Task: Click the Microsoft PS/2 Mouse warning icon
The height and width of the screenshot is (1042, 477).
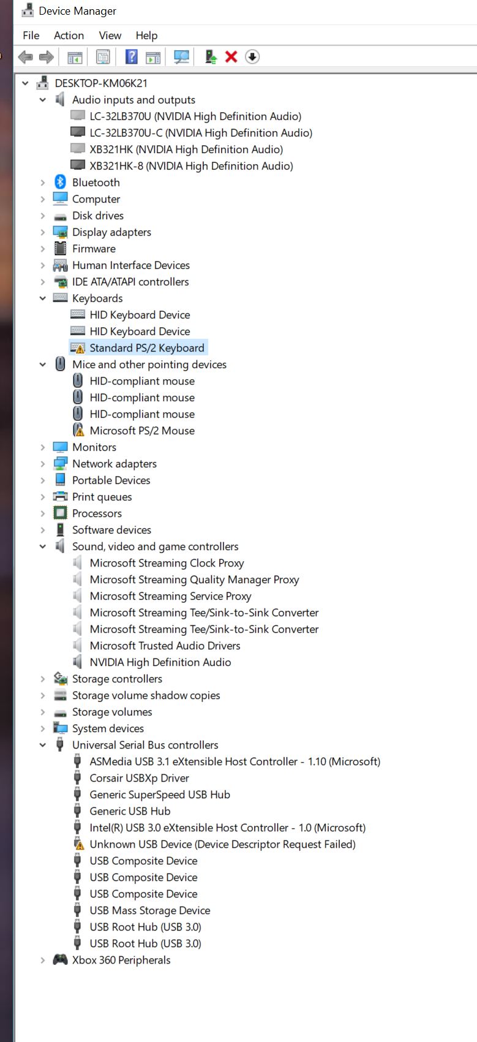Action: [78, 430]
